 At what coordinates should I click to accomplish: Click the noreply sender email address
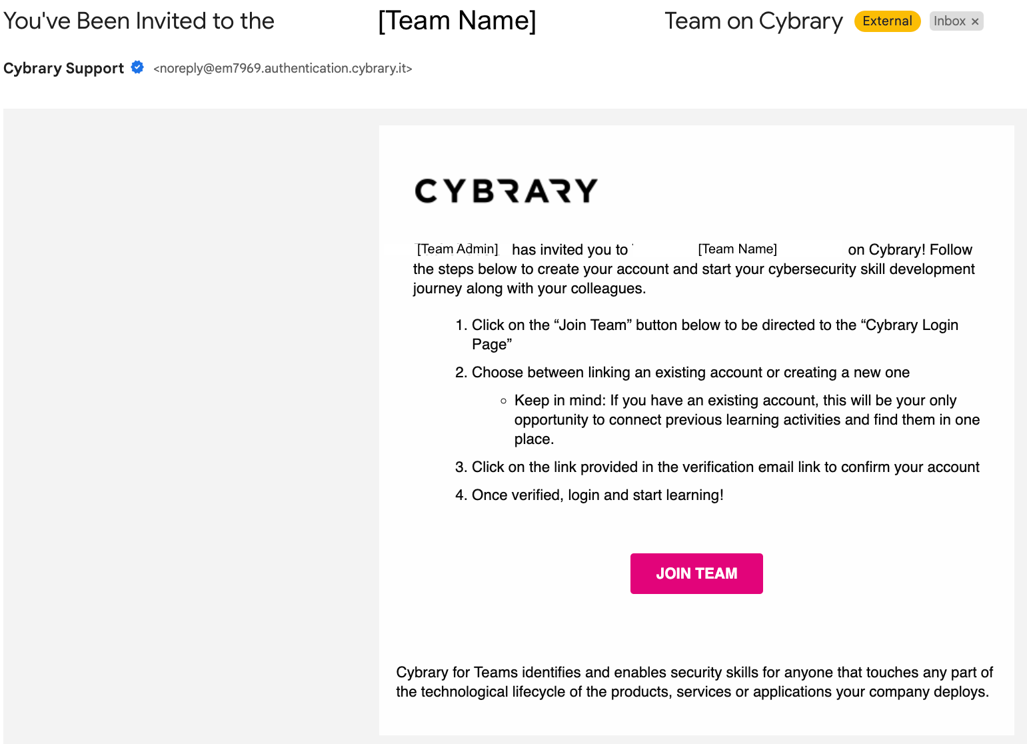283,68
